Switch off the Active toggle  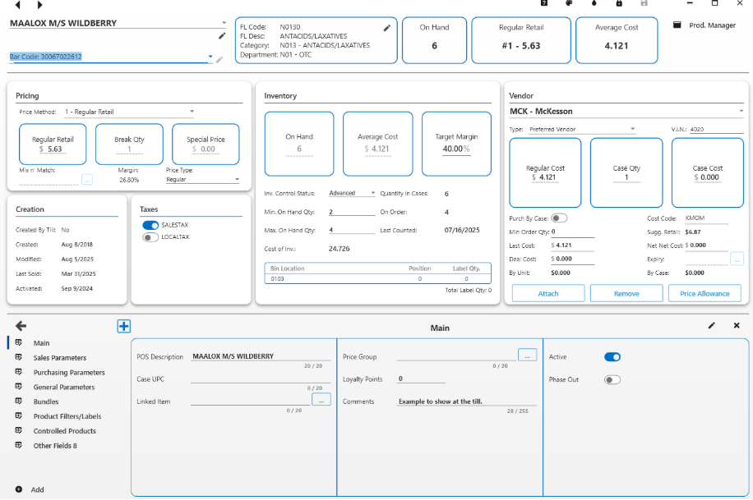pyautogui.click(x=612, y=357)
